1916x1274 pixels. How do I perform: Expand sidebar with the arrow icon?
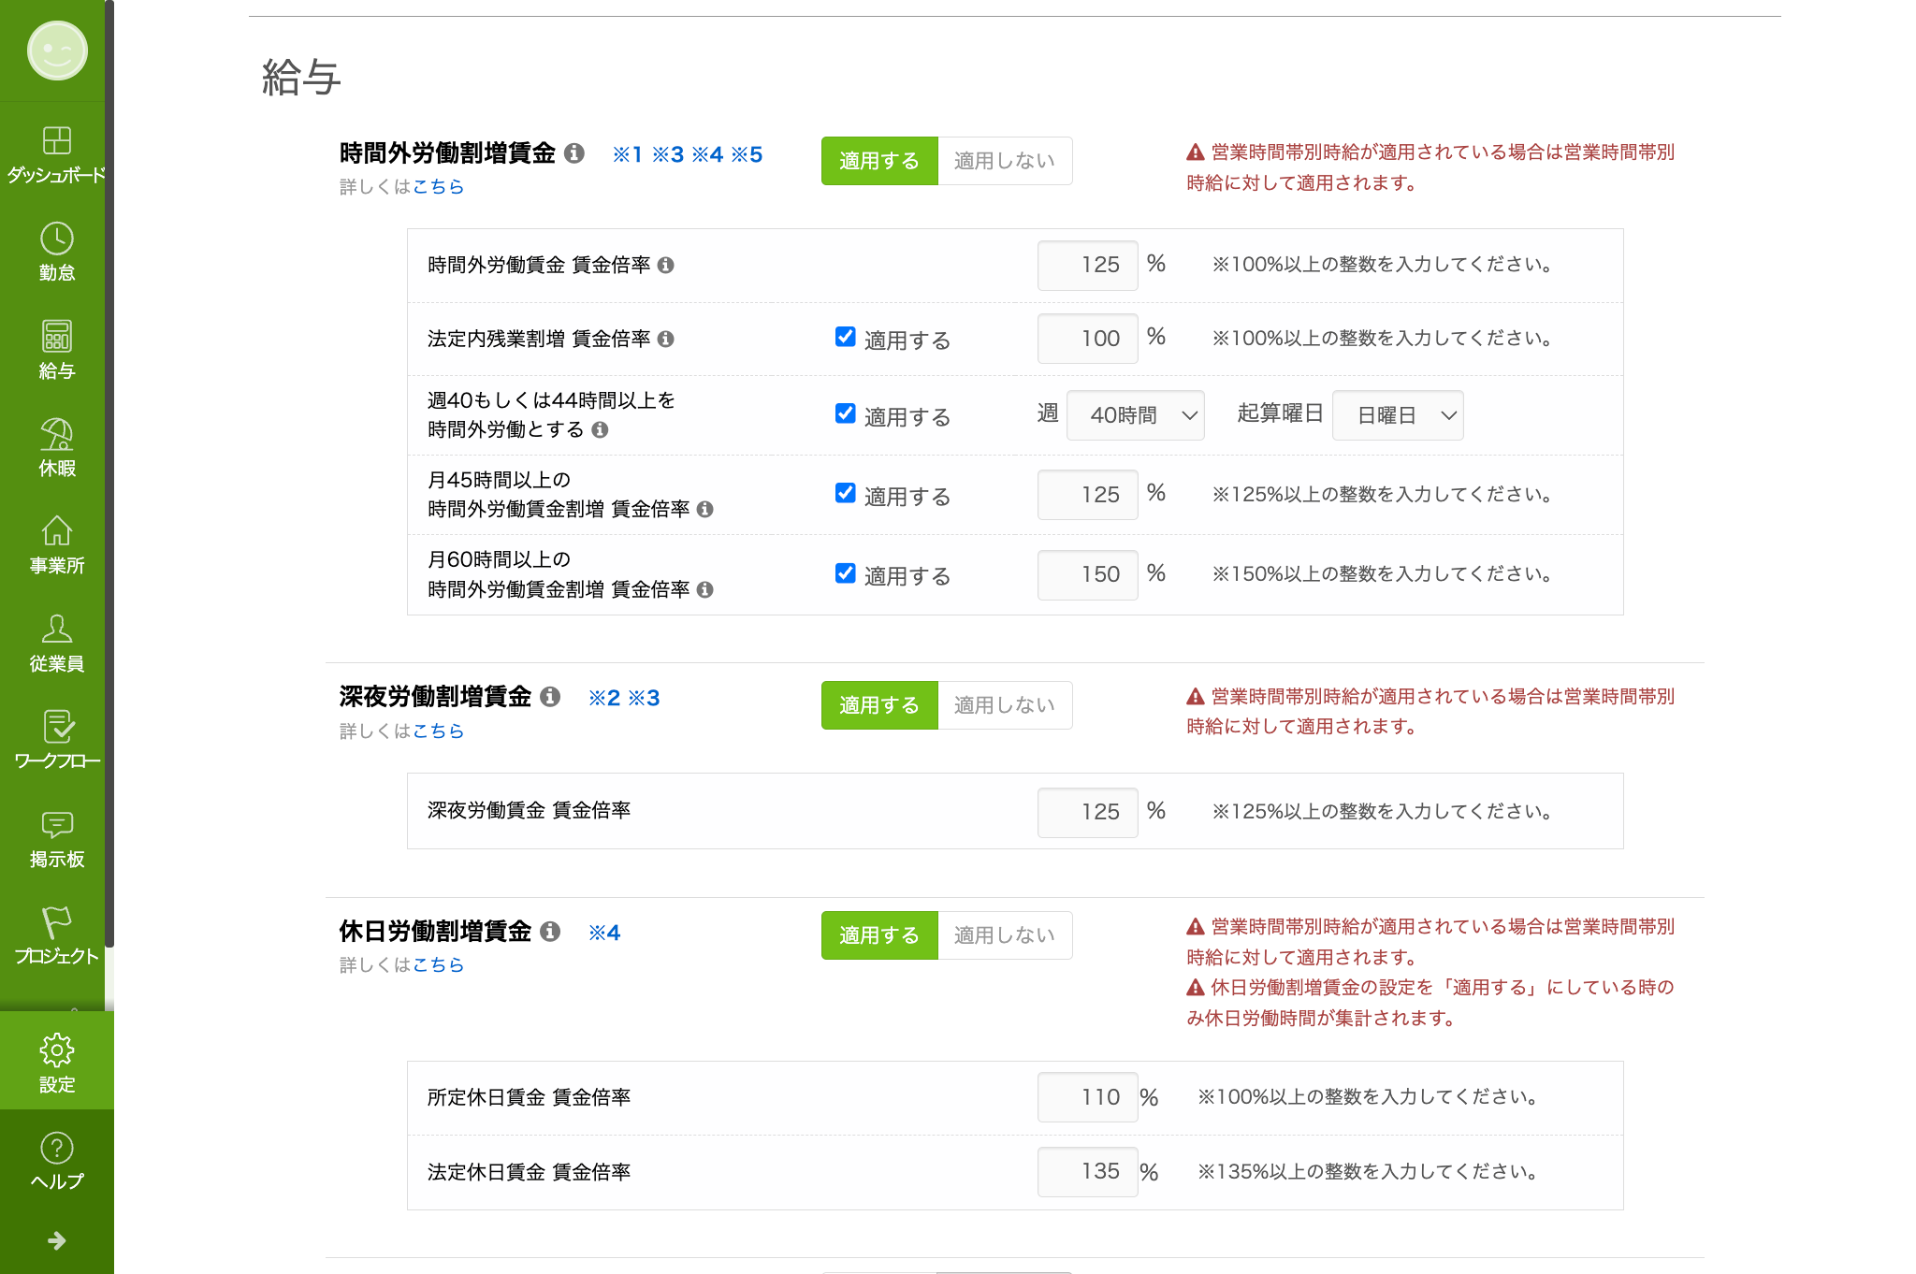pyautogui.click(x=57, y=1240)
